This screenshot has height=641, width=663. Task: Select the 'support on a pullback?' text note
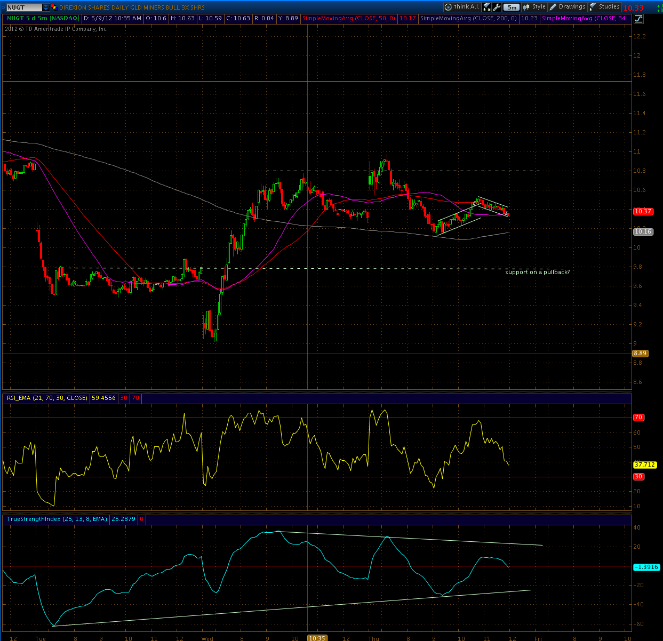pos(537,272)
